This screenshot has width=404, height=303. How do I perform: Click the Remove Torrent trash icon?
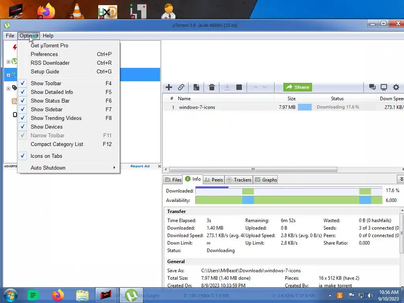point(212,87)
